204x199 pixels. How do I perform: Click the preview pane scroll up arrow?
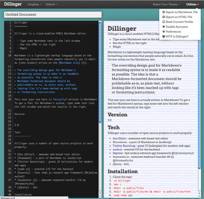pyautogui.click(x=199, y=193)
